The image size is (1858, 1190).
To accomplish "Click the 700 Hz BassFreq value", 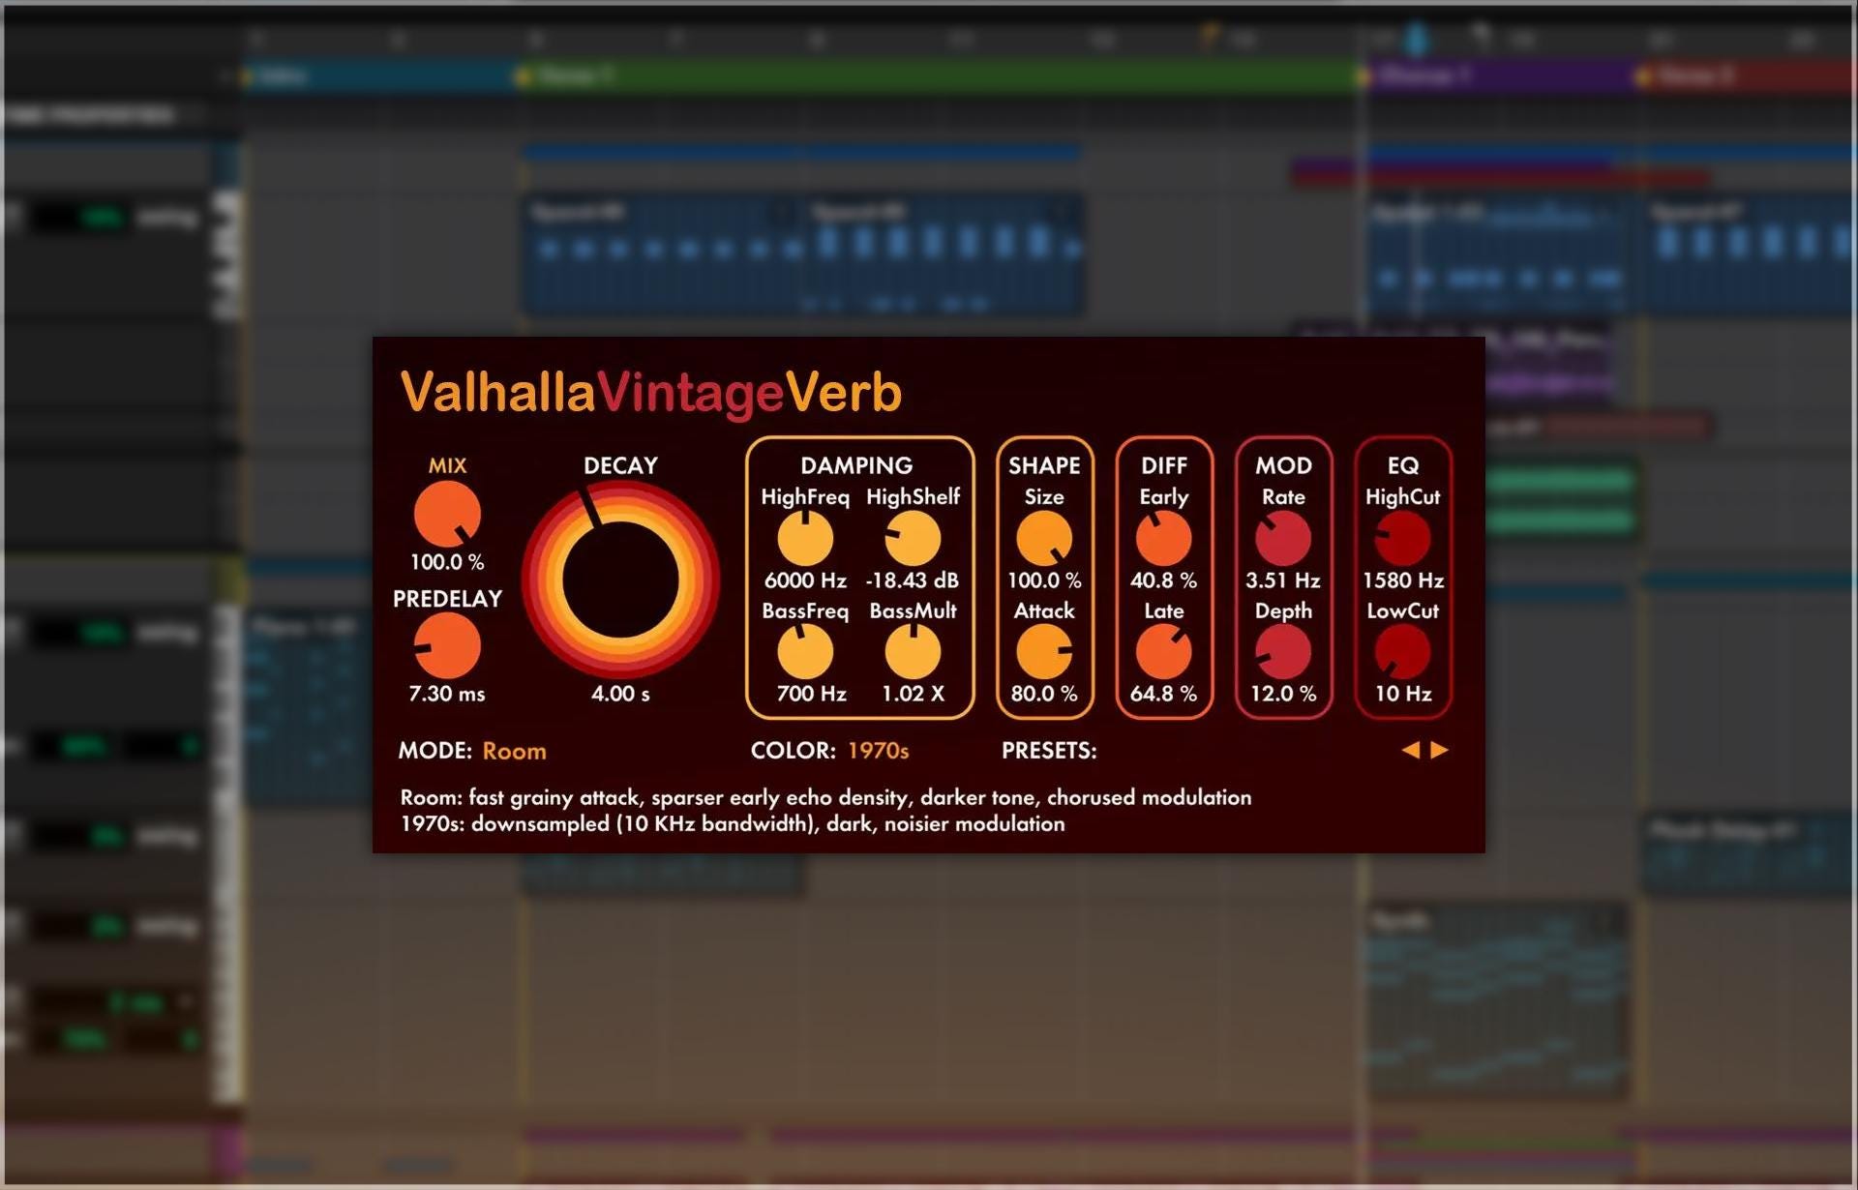I will click(811, 694).
